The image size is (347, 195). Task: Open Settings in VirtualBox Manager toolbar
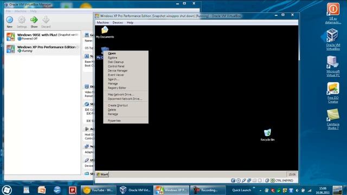tap(22, 22)
